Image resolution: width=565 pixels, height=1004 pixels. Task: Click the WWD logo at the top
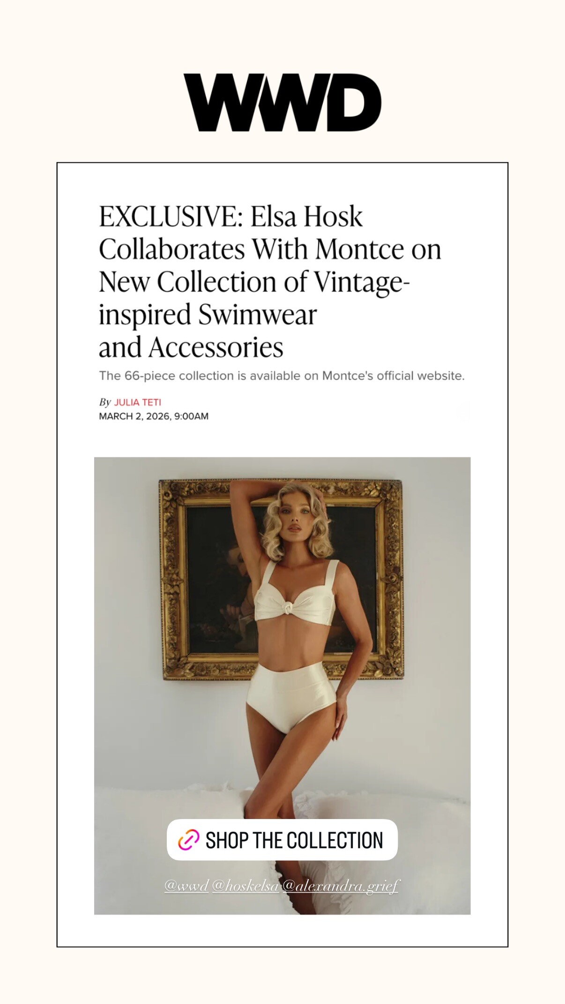click(282, 102)
